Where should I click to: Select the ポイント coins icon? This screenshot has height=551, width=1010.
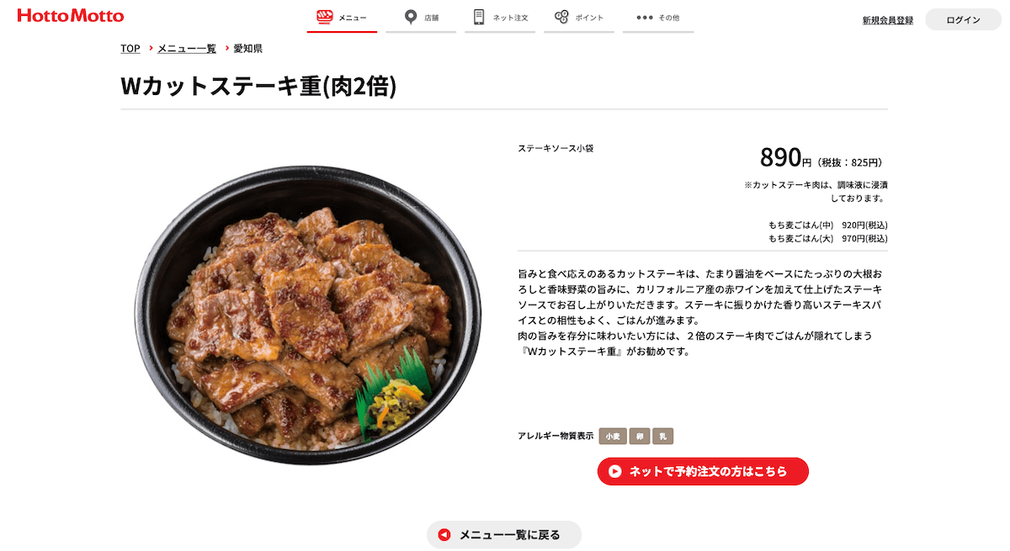[x=561, y=17]
